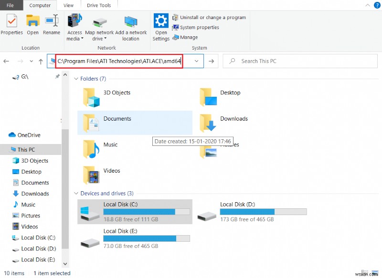Click the Open folder ribbon icon
This screenshot has height=278, width=382.
32,21
